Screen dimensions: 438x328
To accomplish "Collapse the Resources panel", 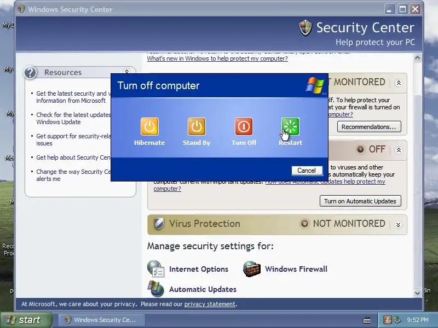I will pyautogui.click(x=126, y=71).
